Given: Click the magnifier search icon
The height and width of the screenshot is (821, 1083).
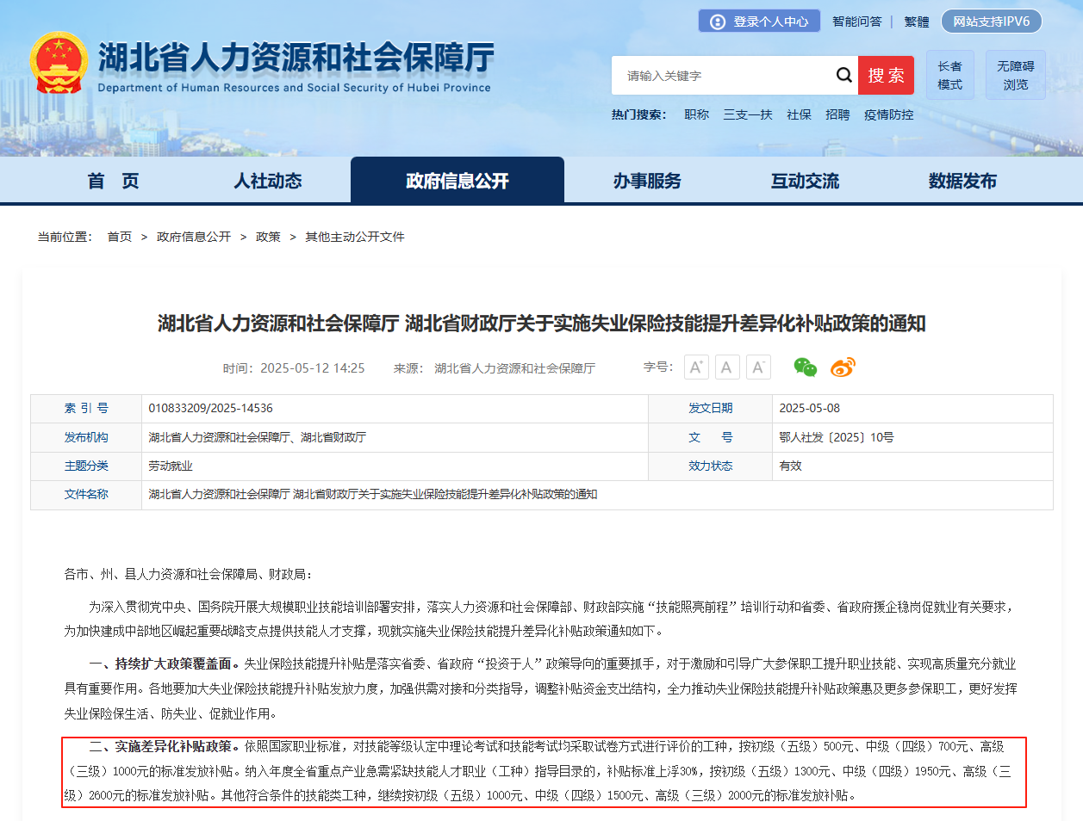Looking at the screenshot, I should (x=844, y=76).
